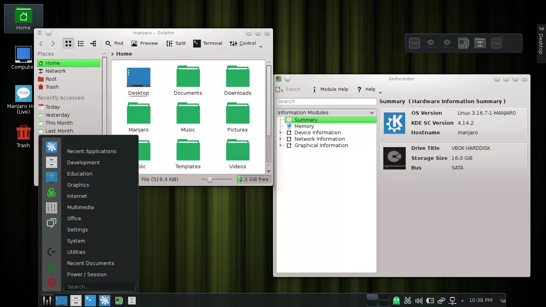Focus the launcher Search field

pyautogui.click(x=100, y=287)
